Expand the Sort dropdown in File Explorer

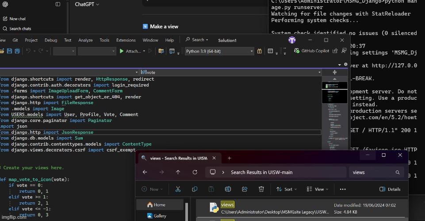click(x=287, y=189)
